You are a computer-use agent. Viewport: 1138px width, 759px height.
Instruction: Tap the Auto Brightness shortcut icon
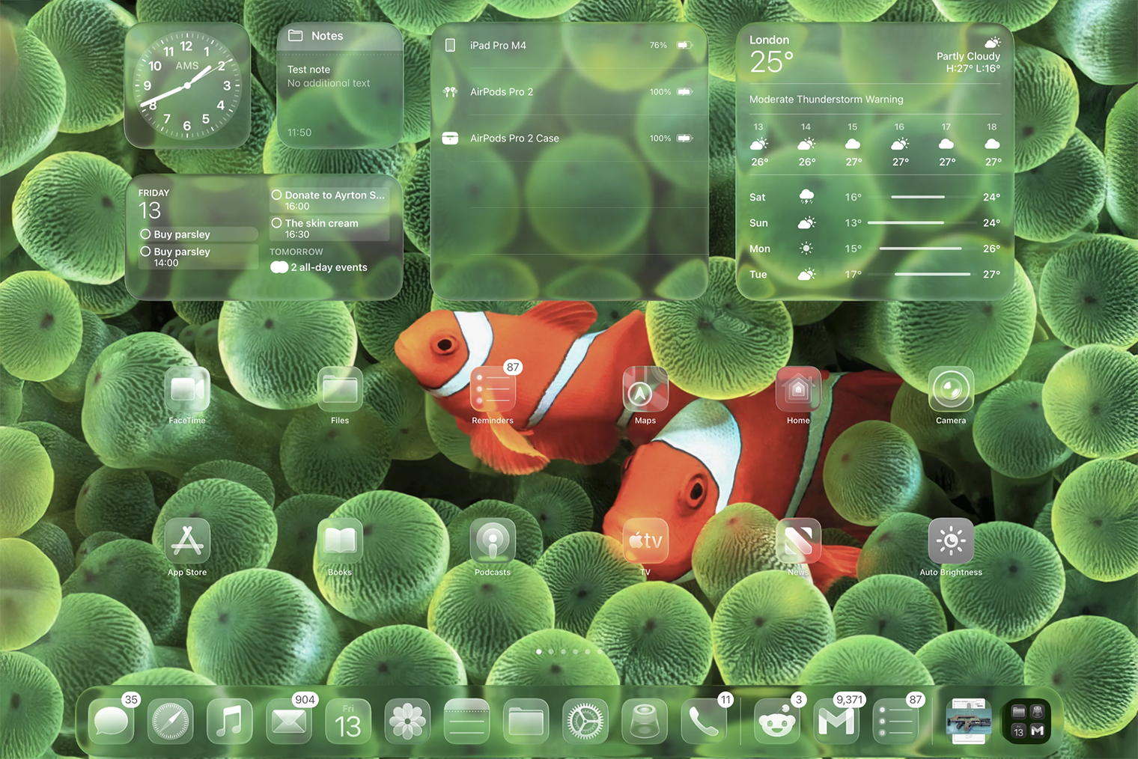951,540
